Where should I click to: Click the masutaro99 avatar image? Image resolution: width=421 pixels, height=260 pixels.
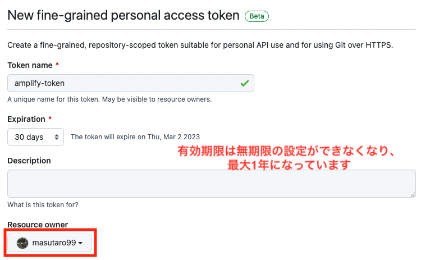pyautogui.click(x=22, y=243)
